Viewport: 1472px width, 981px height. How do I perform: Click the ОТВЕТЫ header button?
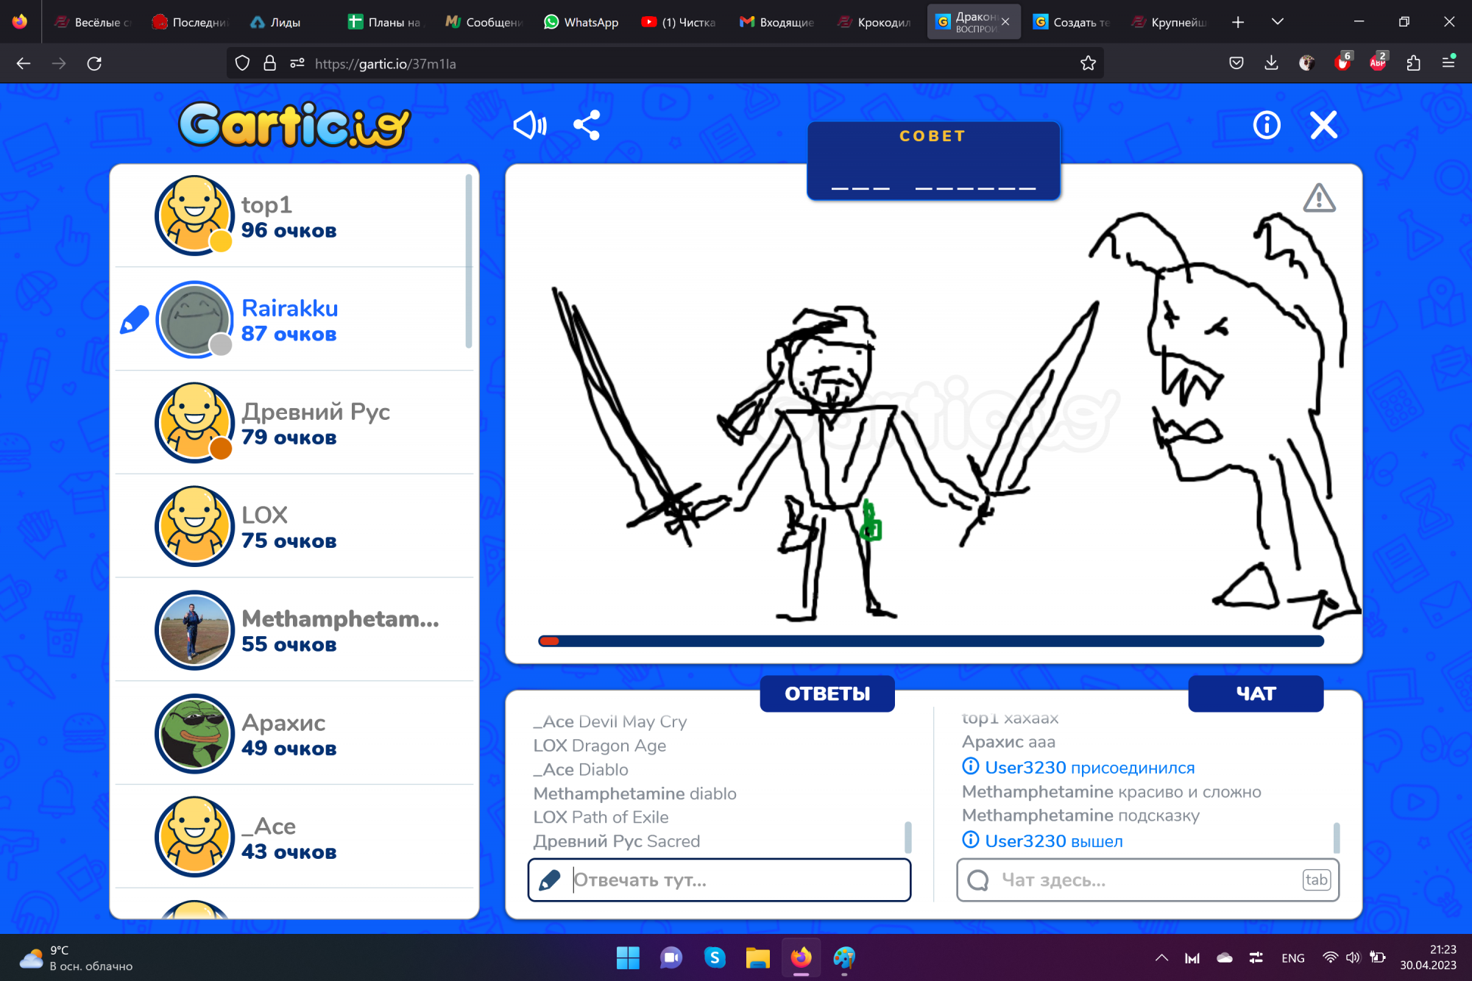(x=827, y=693)
